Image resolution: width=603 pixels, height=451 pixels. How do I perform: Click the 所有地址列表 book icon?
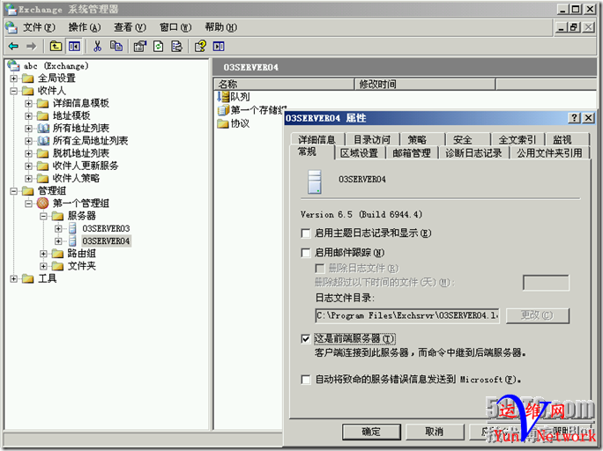pyautogui.click(x=43, y=128)
